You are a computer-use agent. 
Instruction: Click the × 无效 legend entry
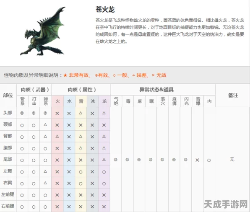tap(159, 75)
